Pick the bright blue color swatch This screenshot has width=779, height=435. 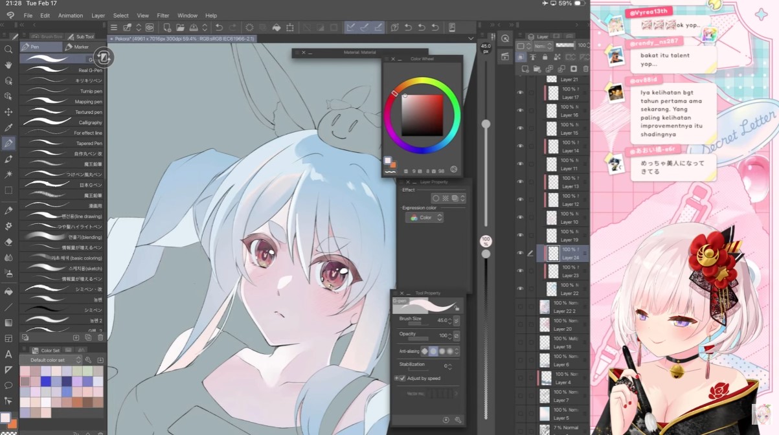pos(45,381)
